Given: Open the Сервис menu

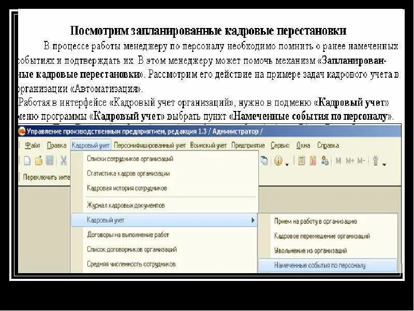Looking at the screenshot, I should (280, 146).
